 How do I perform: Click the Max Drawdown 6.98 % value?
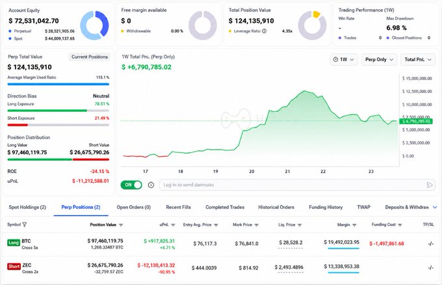(396, 28)
